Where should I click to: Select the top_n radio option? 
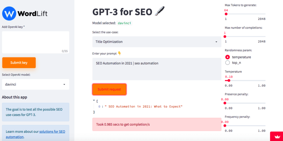(228, 63)
